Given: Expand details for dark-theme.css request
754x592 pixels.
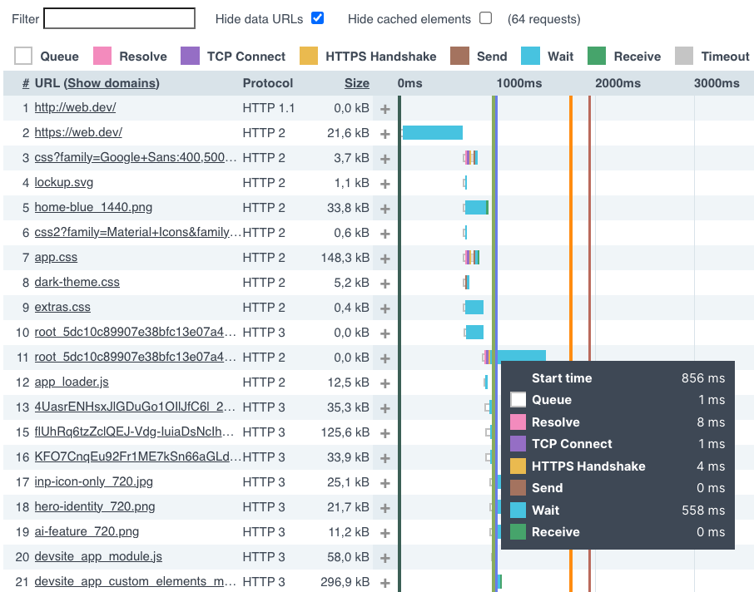Looking at the screenshot, I should (384, 282).
